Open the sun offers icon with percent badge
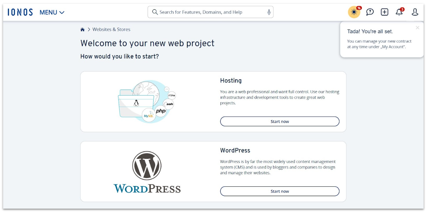Viewport: 428px width, 212px height. click(354, 12)
